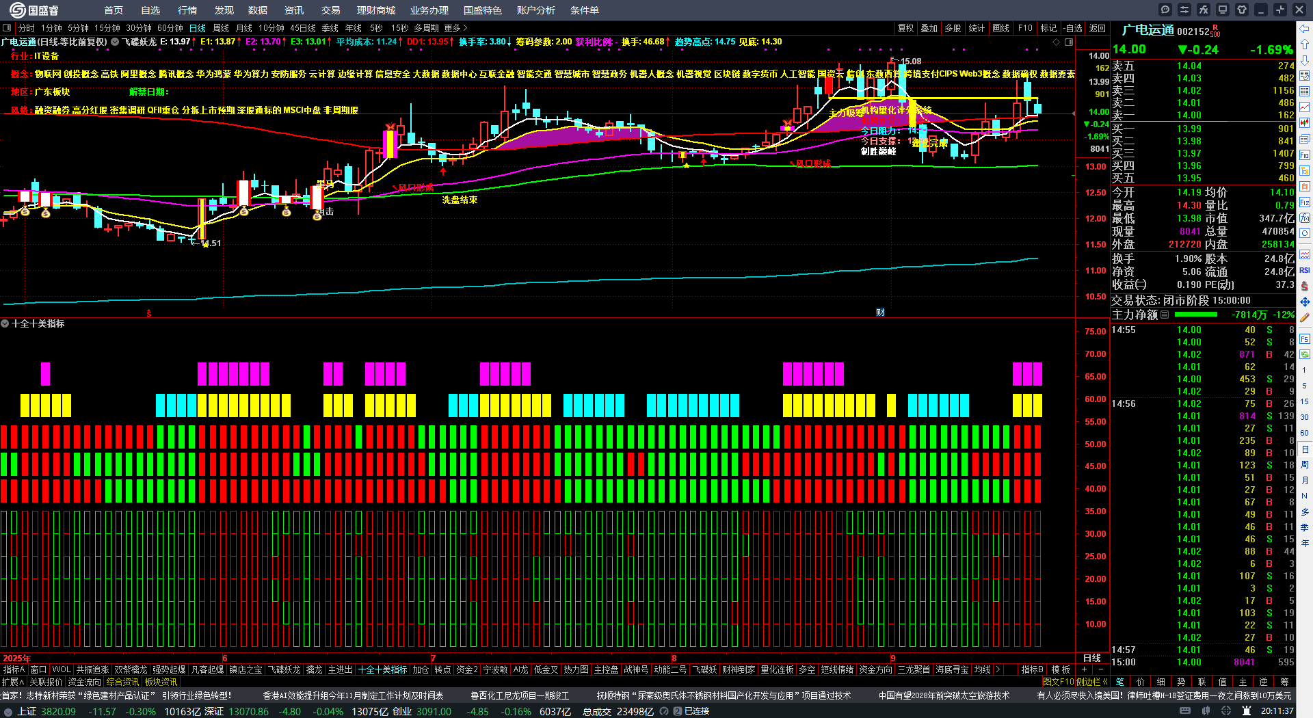Open the settings sliders icon in title bar

[1184, 10]
